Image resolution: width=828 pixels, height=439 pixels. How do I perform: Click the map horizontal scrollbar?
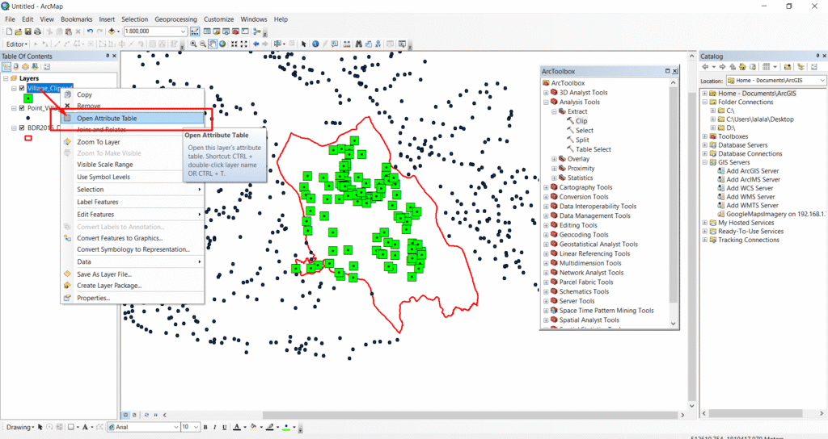(x=470, y=415)
